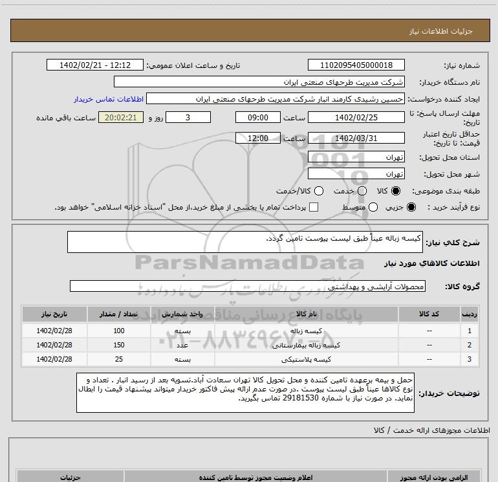
Task: Click the الزامی بودن ارائه مجوز column header
Action: pos(433,477)
